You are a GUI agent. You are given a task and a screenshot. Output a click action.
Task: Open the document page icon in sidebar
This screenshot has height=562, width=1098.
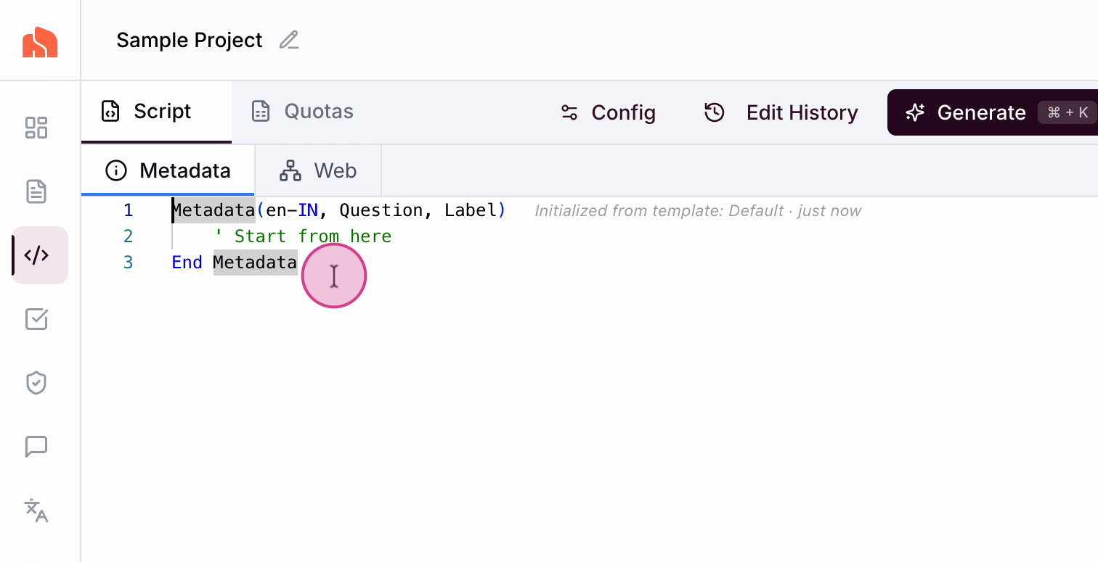tap(36, 191)
